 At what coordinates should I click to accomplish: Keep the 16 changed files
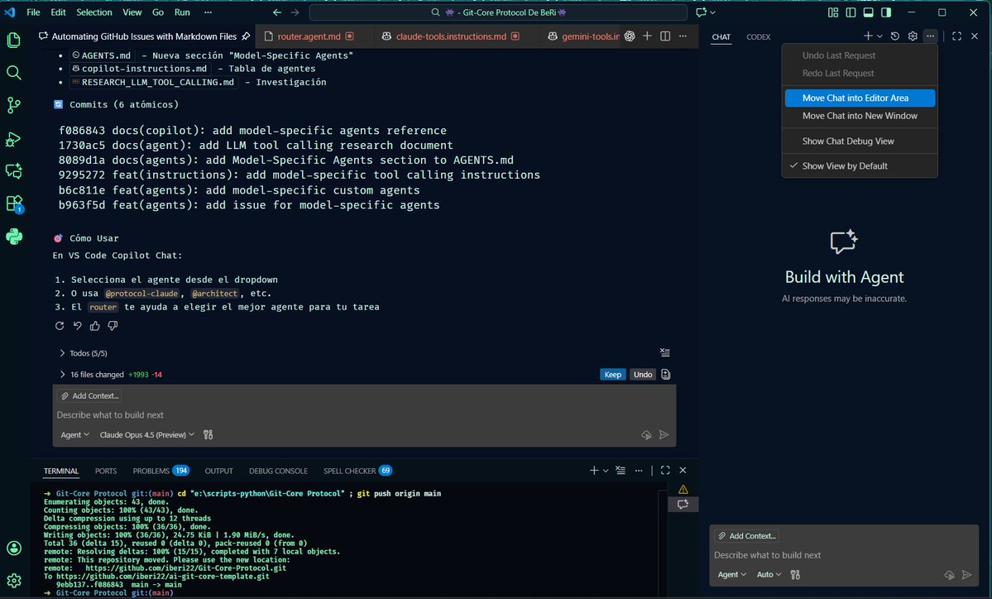click(612, 375)
